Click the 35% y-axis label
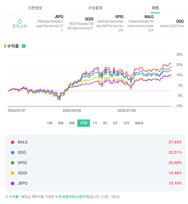The height and width of the screenshot is (204, 188). click(x=179, y=55)
